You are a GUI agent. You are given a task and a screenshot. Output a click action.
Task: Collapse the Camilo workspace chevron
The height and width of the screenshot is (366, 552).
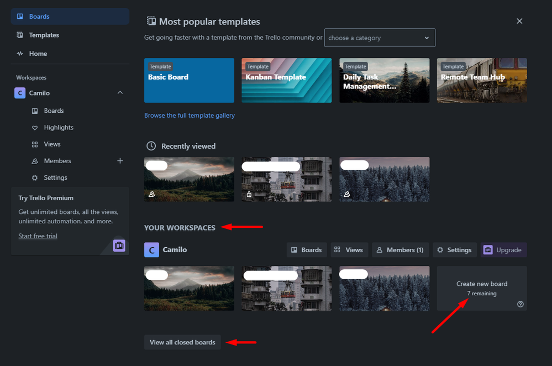(x=120, y=93)
